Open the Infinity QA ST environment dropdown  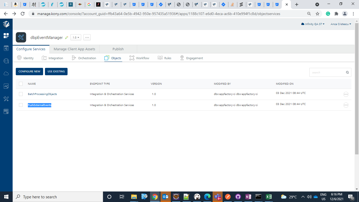[x=313, y=24]
